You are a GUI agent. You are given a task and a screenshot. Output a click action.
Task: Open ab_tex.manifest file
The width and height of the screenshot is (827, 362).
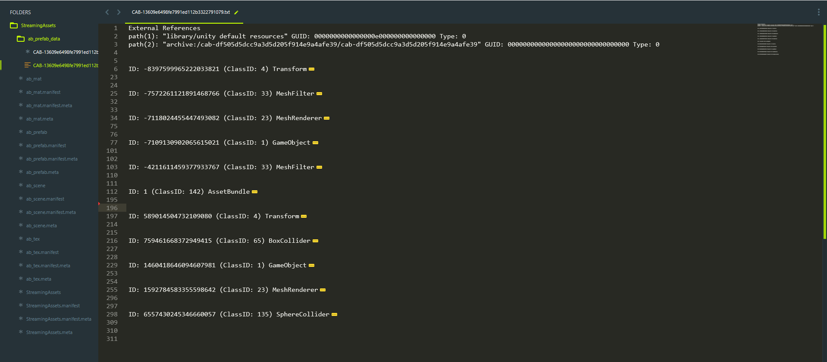[42, 252]
